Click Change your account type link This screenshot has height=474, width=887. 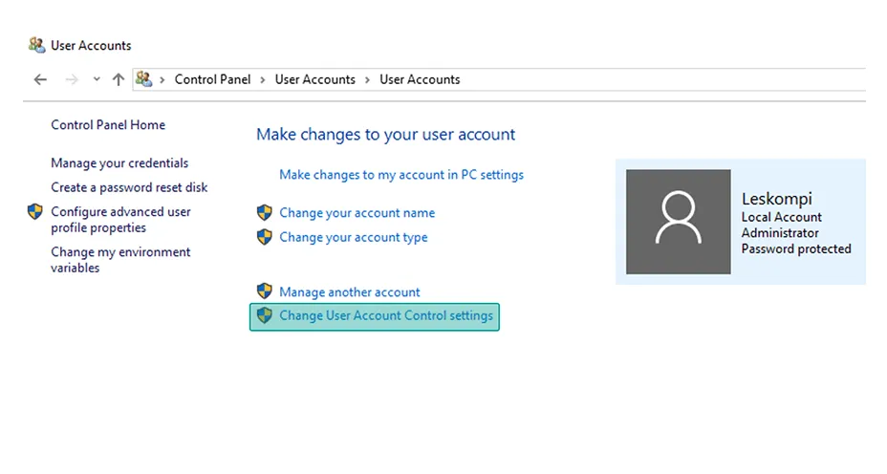(x=354, y=238)
